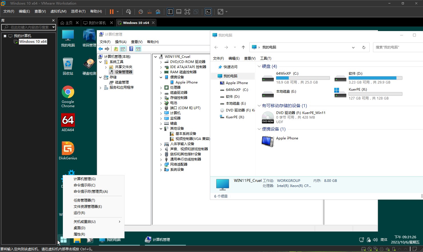Select Windows 10 x64 in the library tree
This screenshot has height=252, width=423.
[33, 42]
